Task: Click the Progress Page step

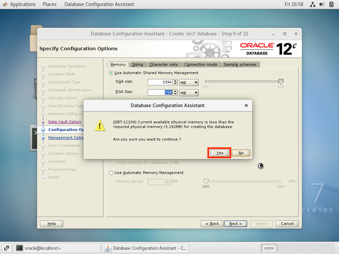Action: (x=62, y=169)
